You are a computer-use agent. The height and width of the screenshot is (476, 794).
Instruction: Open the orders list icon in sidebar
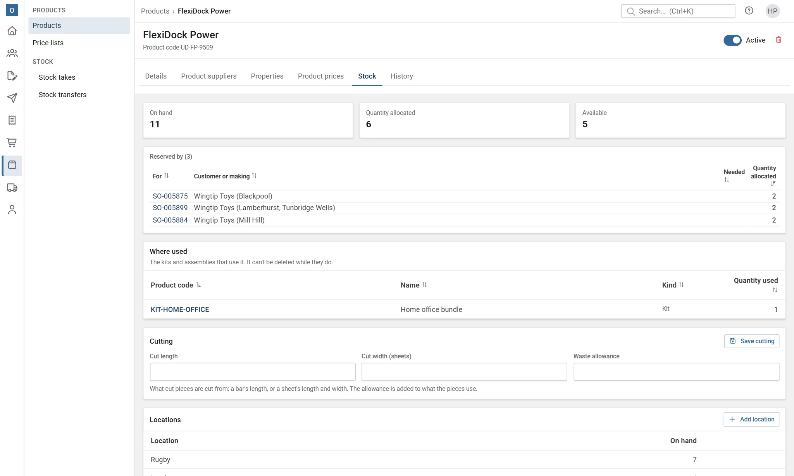pyautogui.click(x=12, y=120)
